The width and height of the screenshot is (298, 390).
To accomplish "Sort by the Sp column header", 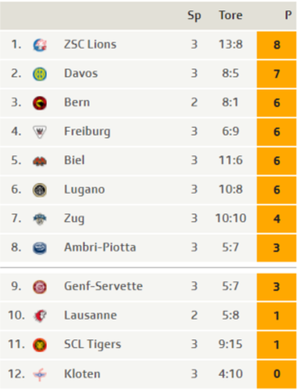I will point(194,16).
